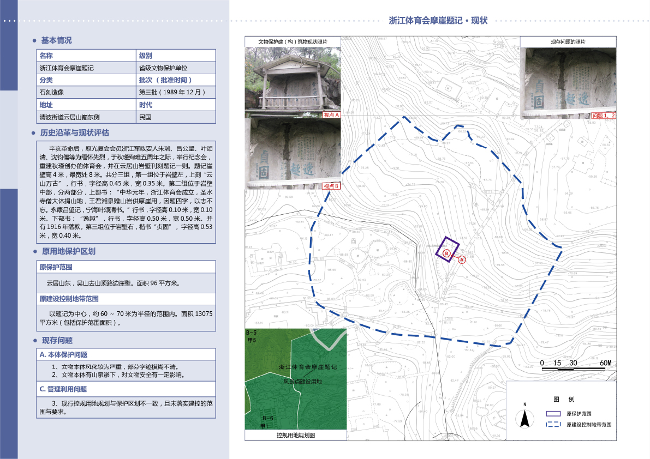650x459 pixels.
Task: Click the bullet before 现存问题 heading
Action: pyautogui.click(x=34, y=341)
